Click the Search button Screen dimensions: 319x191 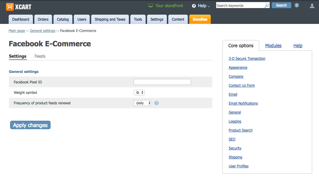281,5
